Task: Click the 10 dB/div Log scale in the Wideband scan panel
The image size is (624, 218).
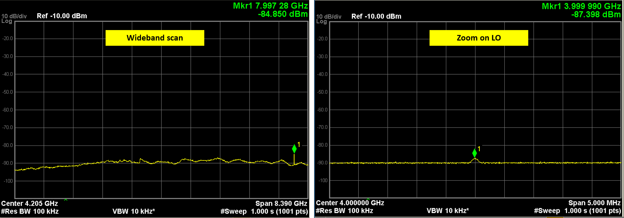Action: pyautogui.click(x=13, y=18)
